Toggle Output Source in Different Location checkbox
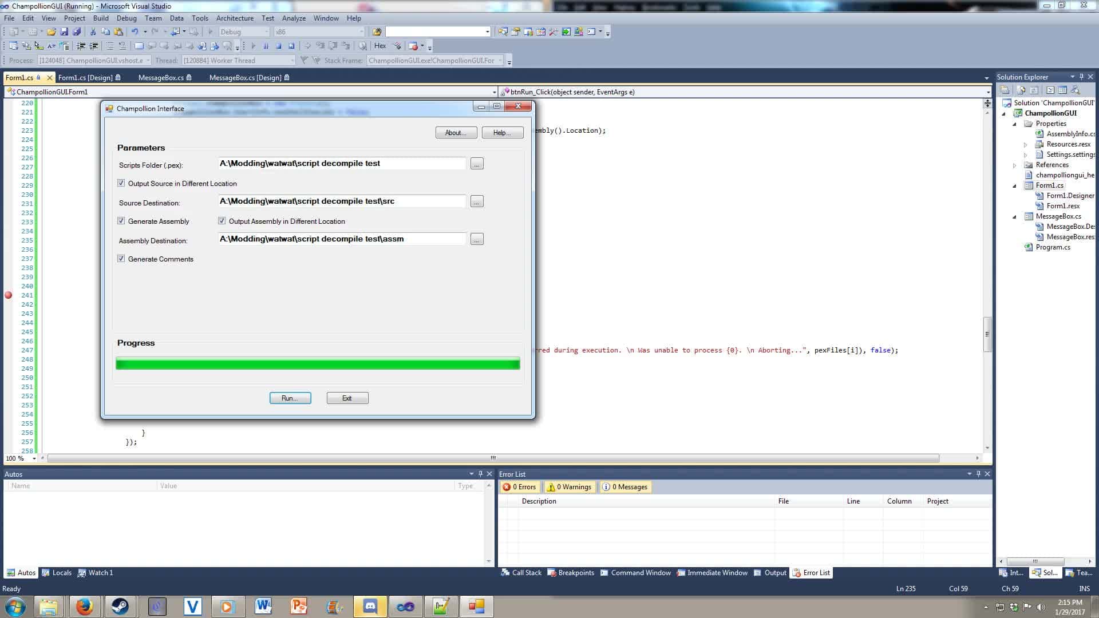 pyautogui.click(x=121, y=183)
